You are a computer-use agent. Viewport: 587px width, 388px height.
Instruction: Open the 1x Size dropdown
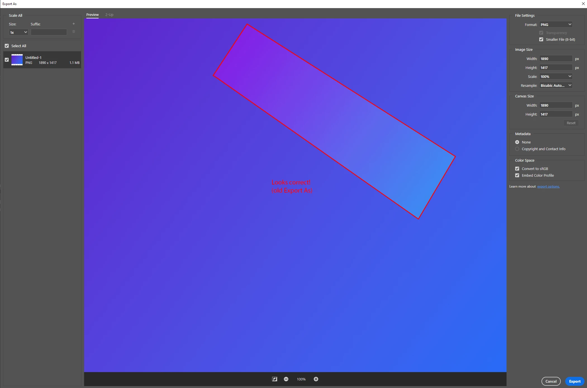pos(18,32)
